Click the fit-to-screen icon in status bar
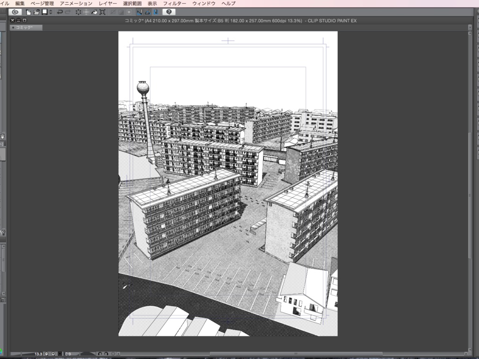479x359 pixels. 60,354
